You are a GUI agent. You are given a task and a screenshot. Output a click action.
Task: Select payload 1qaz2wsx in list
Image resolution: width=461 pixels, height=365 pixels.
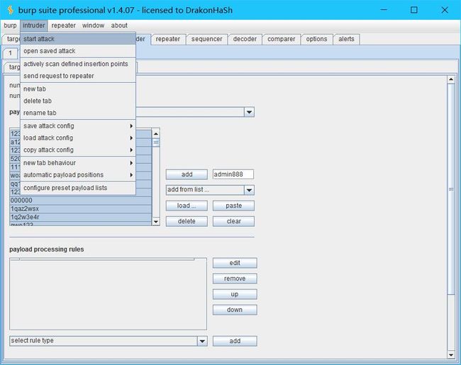click(81, 208)
